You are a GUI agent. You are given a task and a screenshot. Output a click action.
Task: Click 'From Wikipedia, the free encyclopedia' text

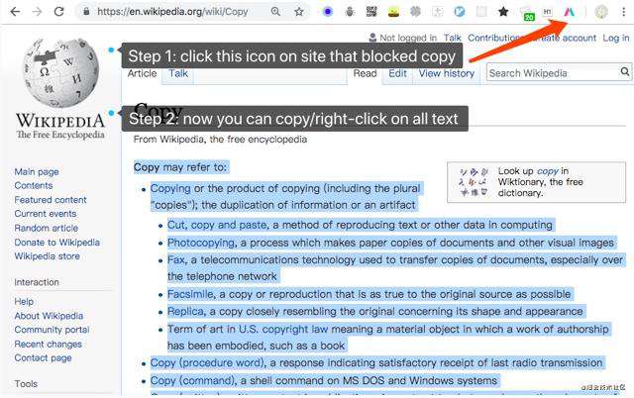click(x=220, y=140)
